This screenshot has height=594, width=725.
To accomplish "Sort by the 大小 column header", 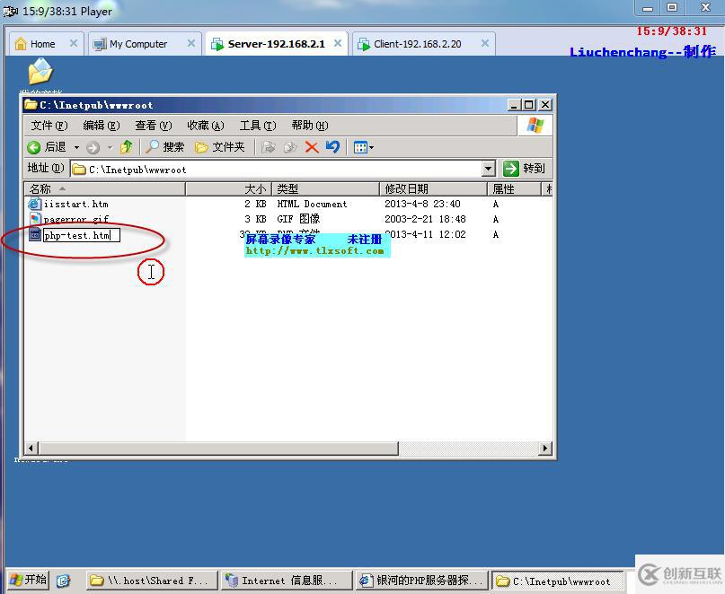I will click(x=228, y=189).
